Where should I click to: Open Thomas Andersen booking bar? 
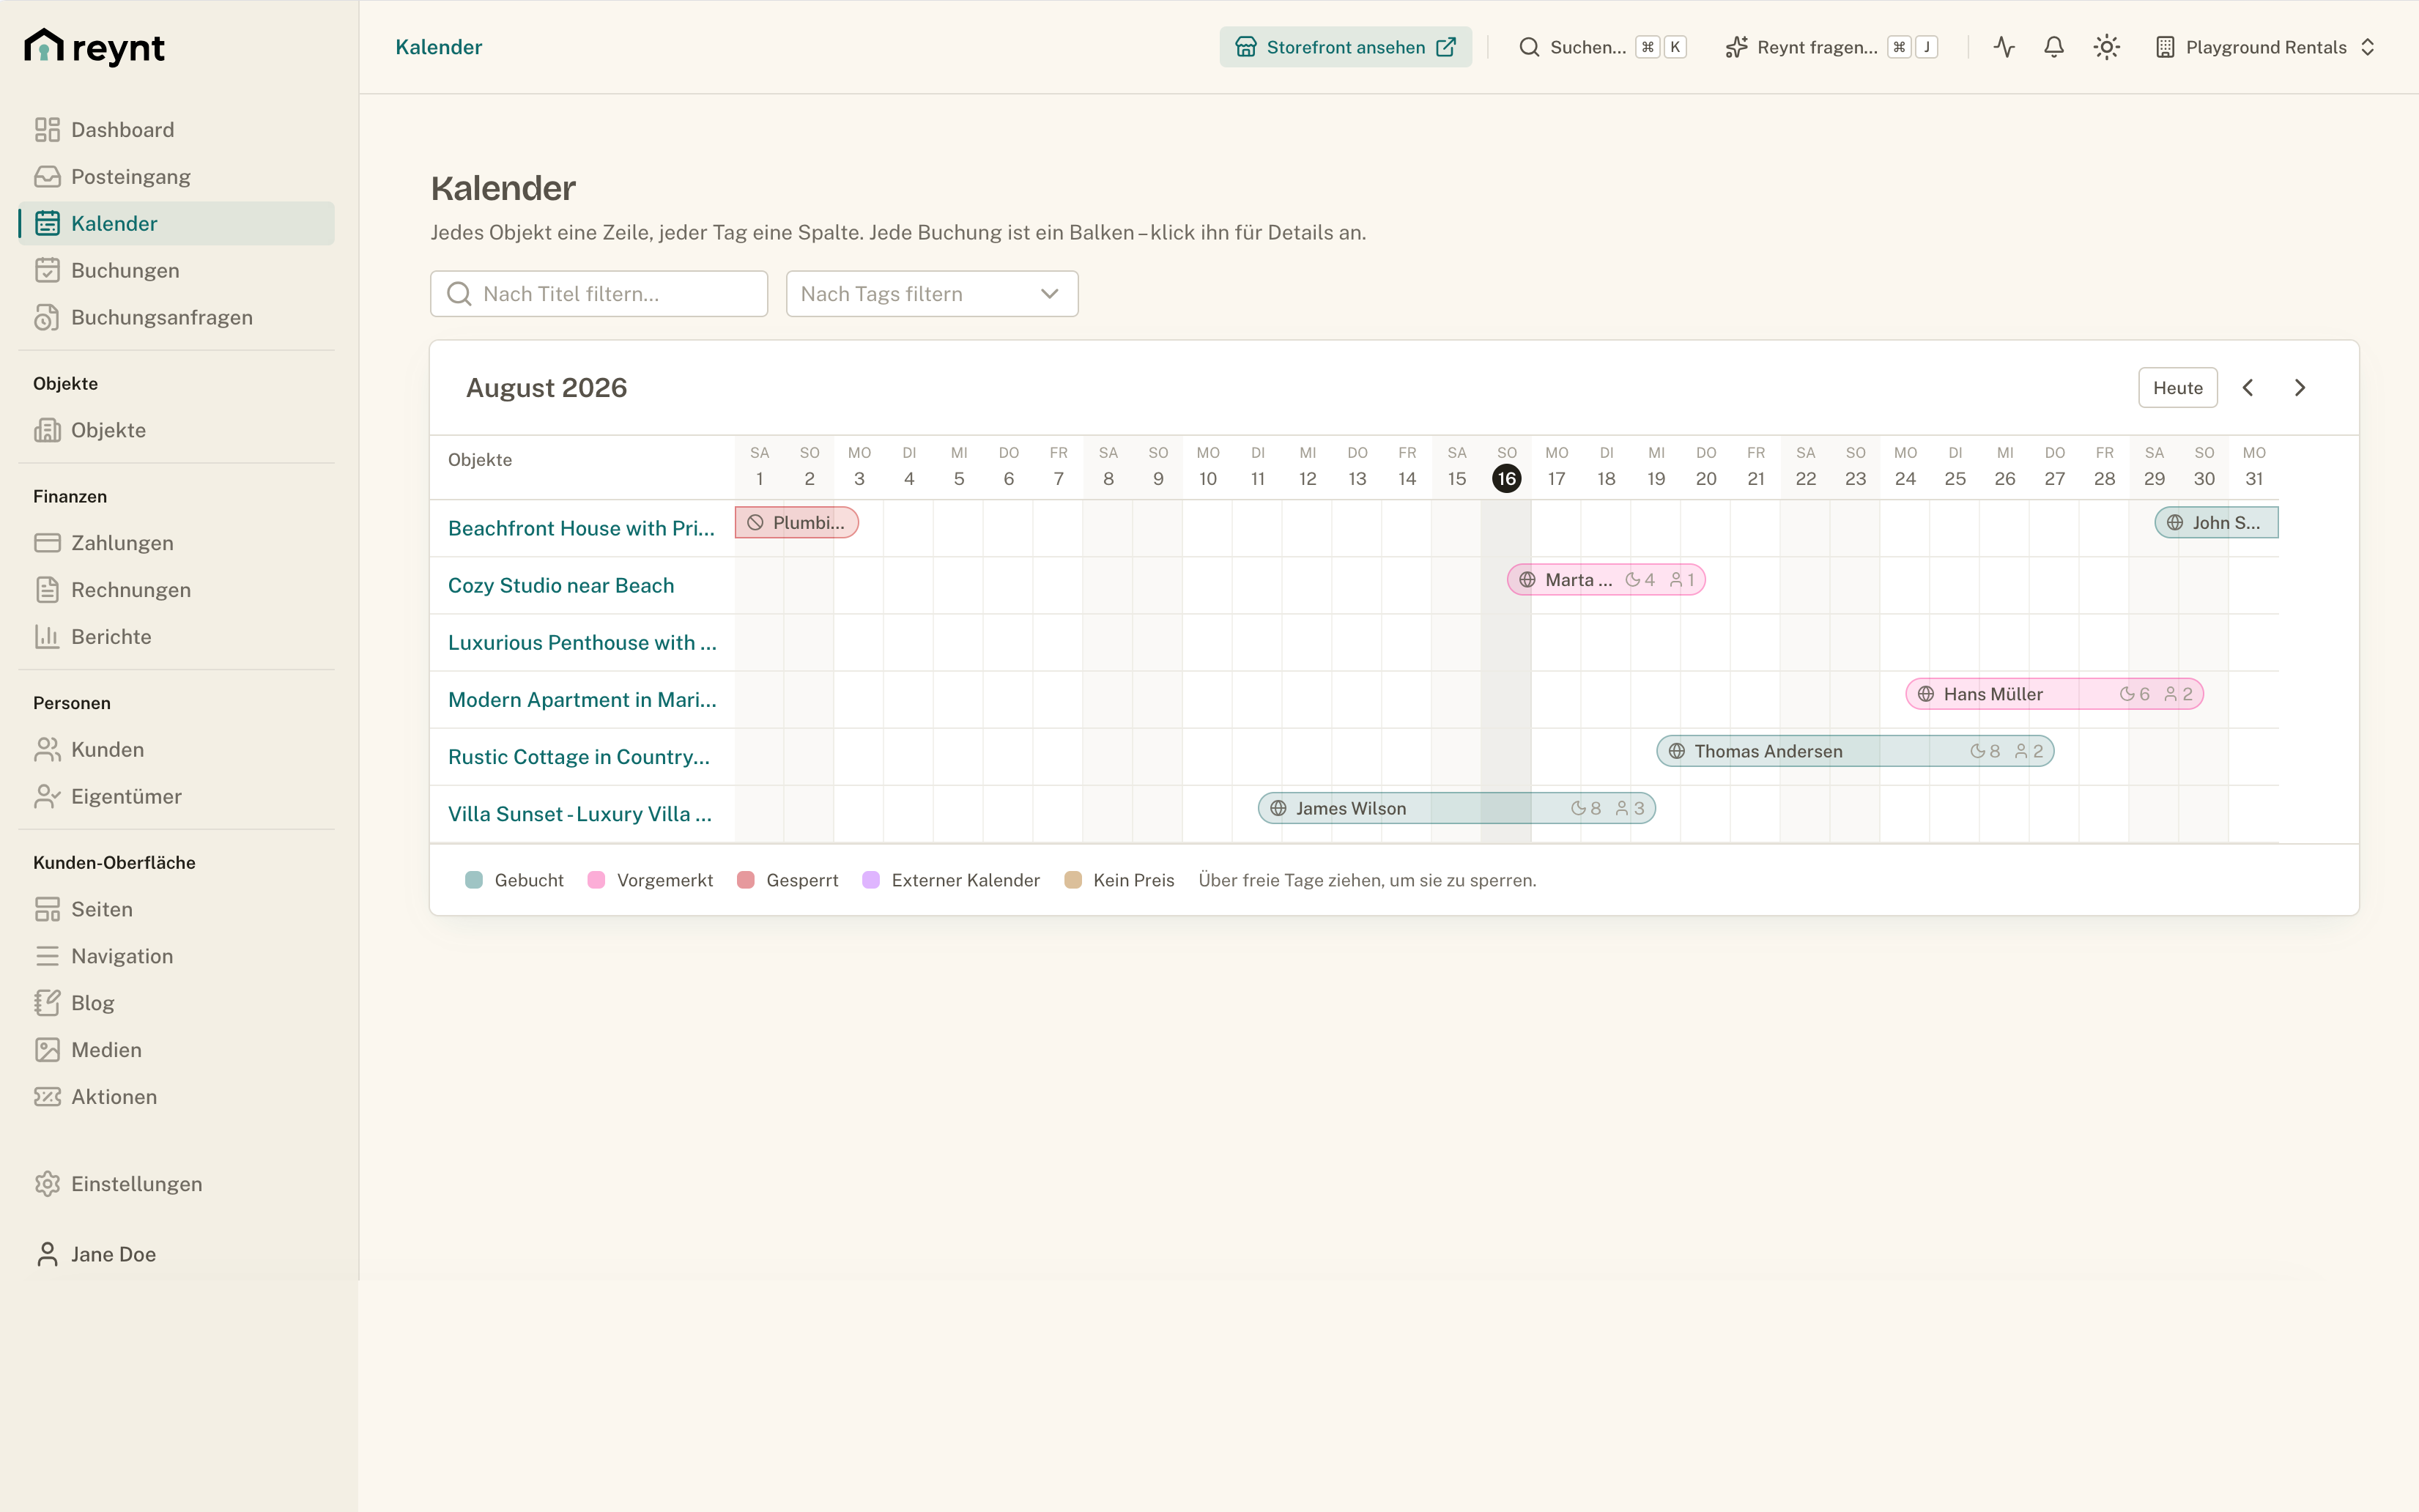point(1855,751)
